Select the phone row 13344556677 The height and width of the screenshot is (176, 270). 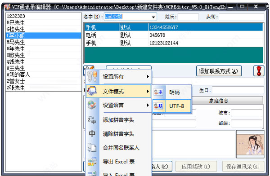174,27
